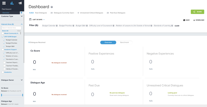Remove the Budget Q&A filter chip

[x=87, y=26]
